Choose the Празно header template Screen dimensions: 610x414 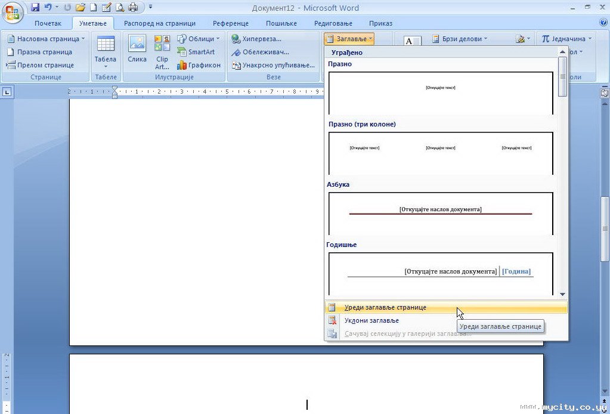tap(441, 92)
